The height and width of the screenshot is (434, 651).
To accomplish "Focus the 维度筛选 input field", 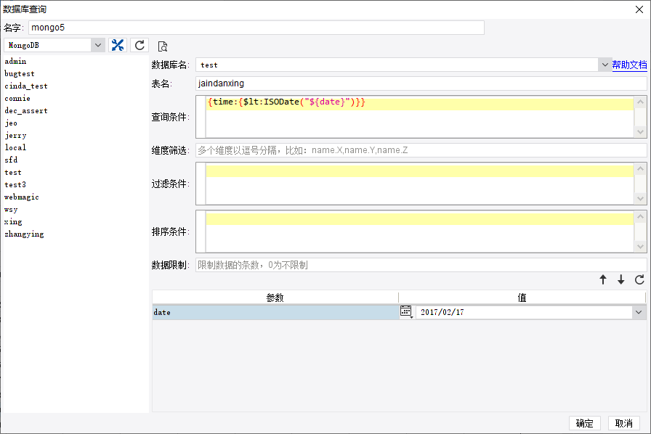I will pyautogui.click(x=421, y=150).
